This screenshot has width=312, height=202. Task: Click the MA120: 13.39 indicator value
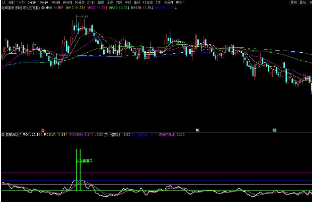pyautogui.click(x=142, y=8)
